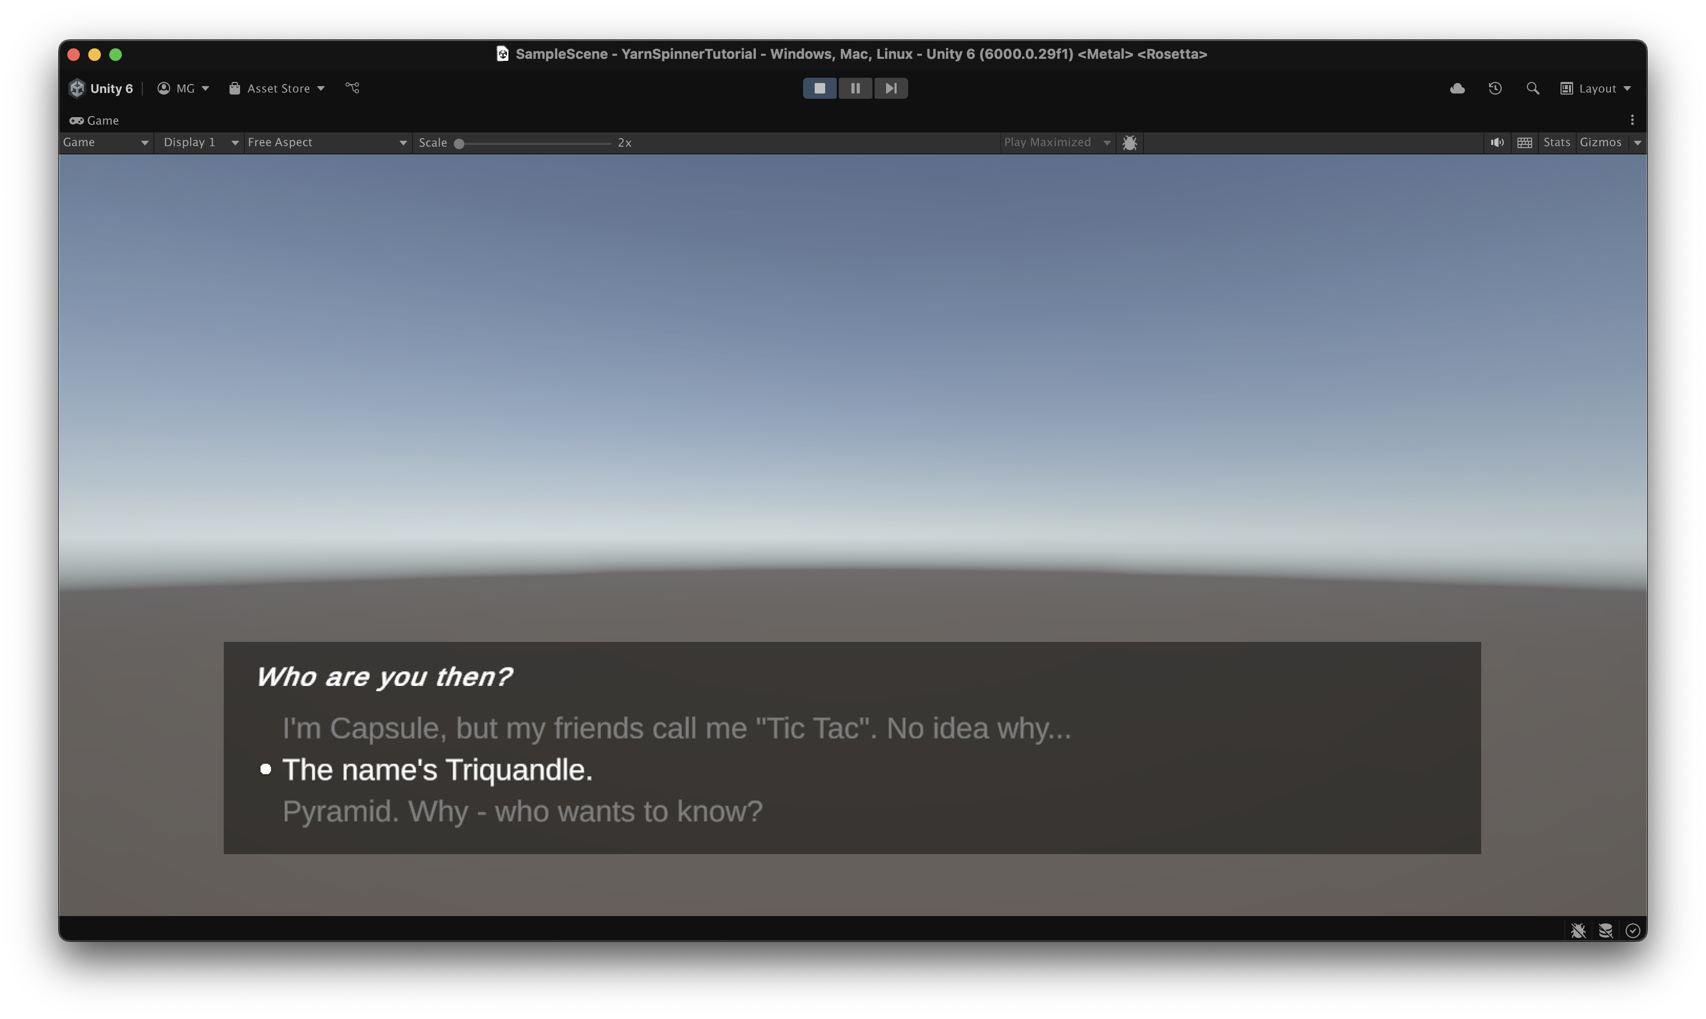Image resolution: width=1706 pixels, height=1019 pixels.
Task: Click the checkmark circle icon in the status bar
Action: 1632,930
